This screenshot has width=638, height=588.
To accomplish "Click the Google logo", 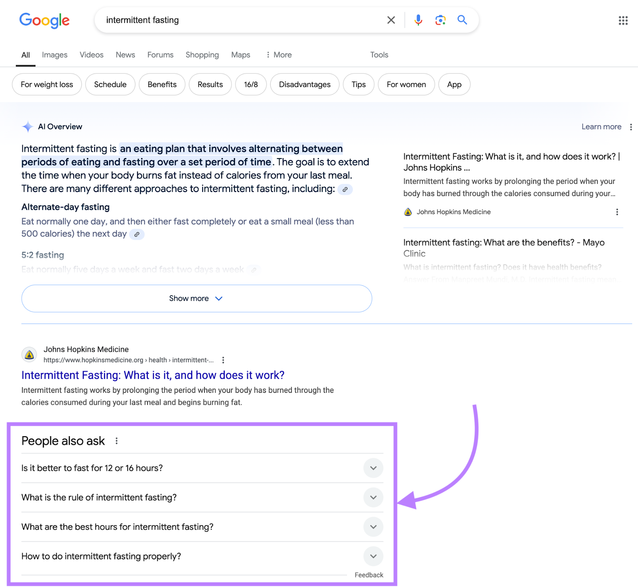I will tap(44, 21).
